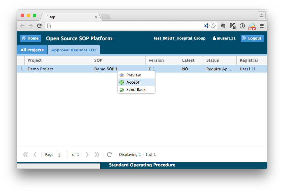Choose Preview from the context menu
Image resolution: width=284 pixels, height=193 pixels.
[136, 75]
